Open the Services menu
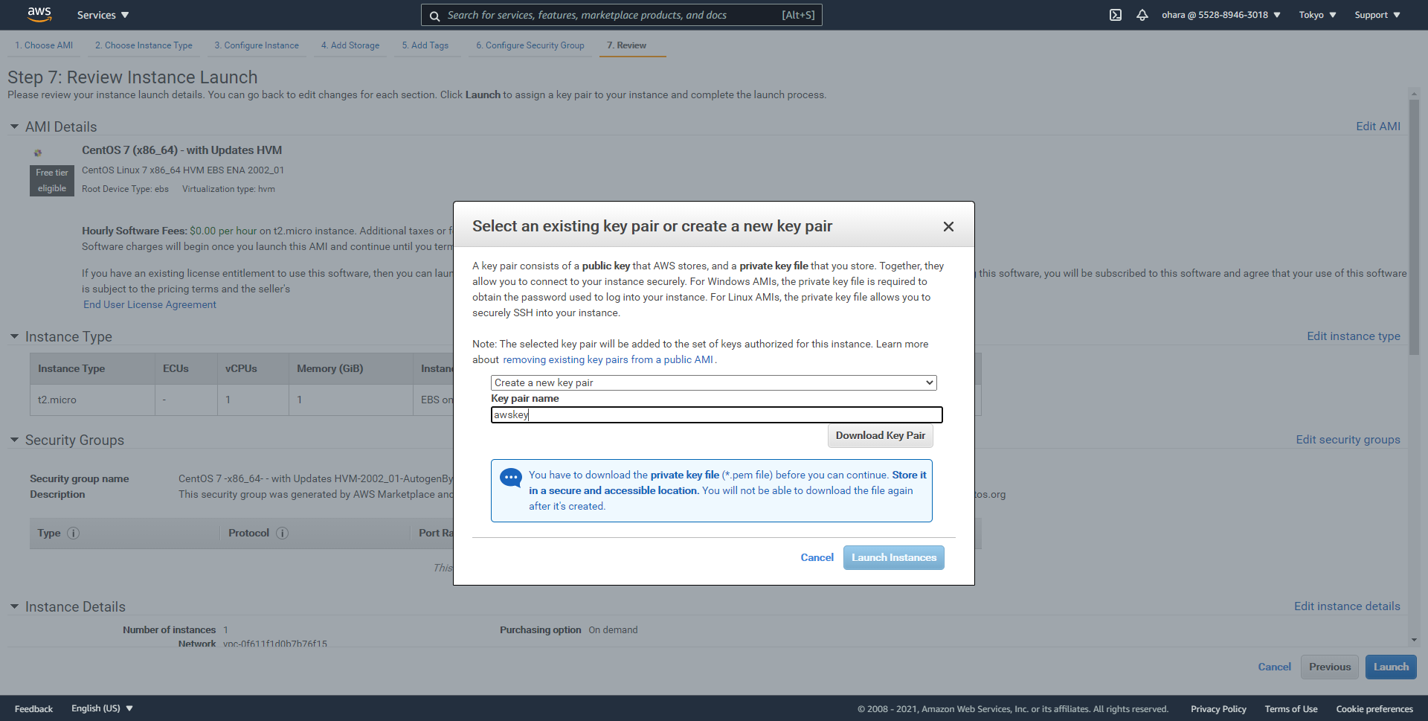The width and height of the screenshot is (1428, 721). pos(103,15)
